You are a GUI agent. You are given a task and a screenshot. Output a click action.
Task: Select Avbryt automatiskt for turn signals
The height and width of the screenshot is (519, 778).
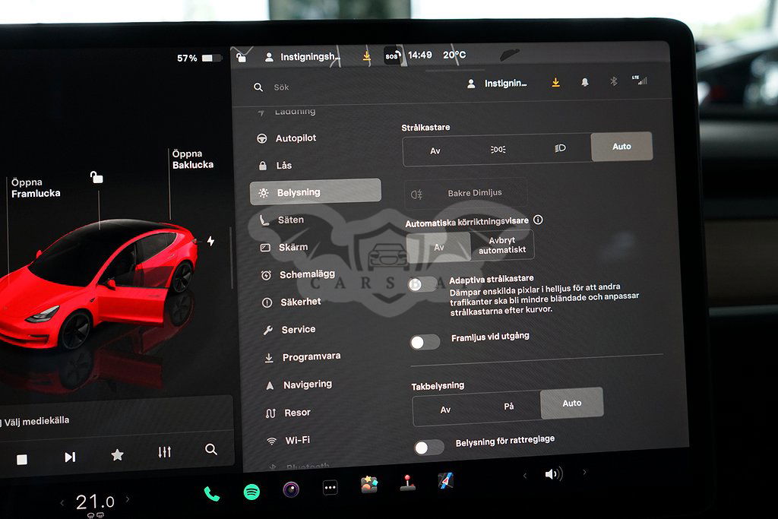coord(502,245)
